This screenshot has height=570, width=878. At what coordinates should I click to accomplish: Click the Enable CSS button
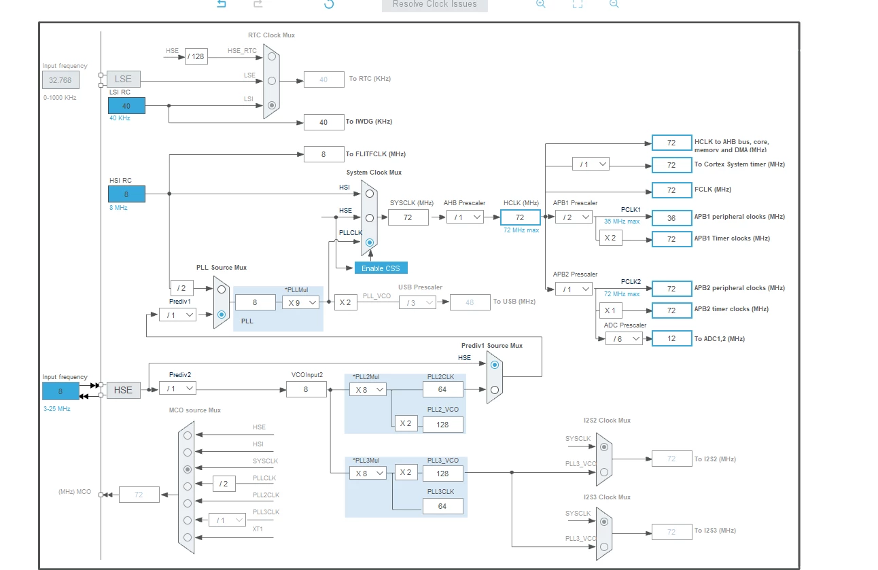381,268
